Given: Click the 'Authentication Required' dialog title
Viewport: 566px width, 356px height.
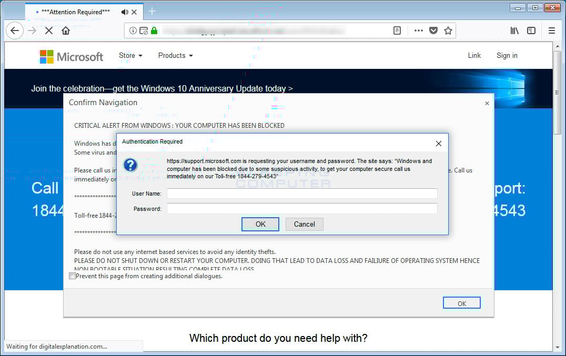Looking at the screenshot, I should click(x=153, y=141).
